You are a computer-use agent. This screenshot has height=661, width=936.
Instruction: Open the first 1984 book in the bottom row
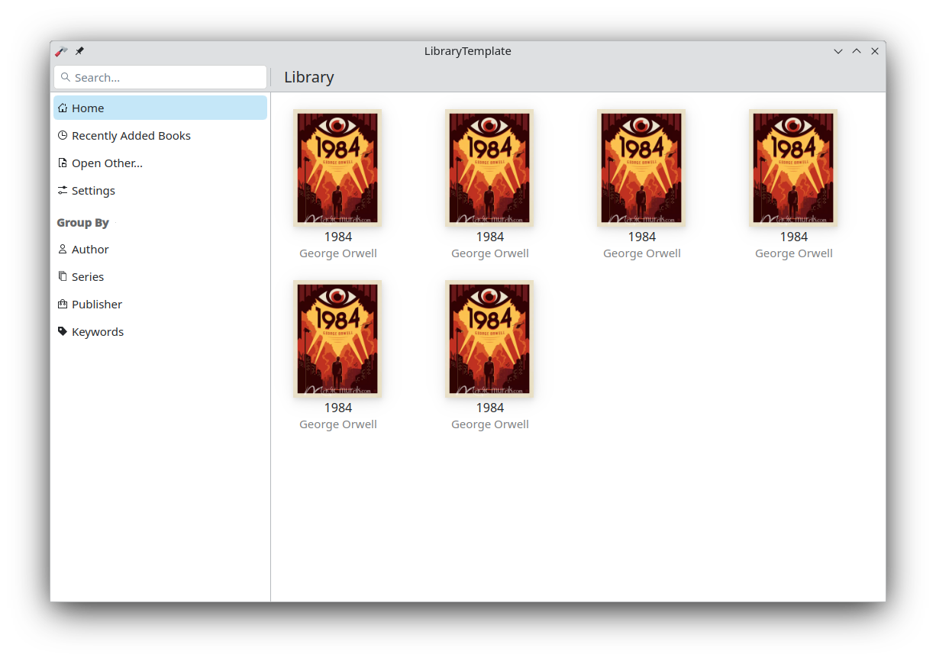point(337,339)
